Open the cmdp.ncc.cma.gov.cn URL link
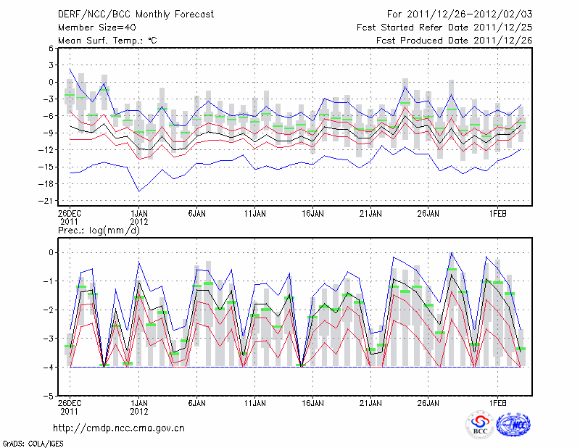Image resolution: width=580 pixels, height=448 pixels. coord(120,428)
